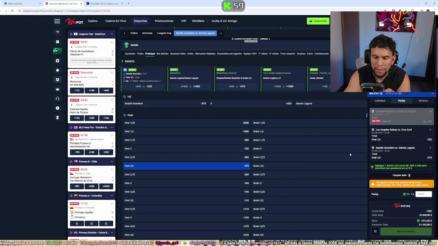Open the Casino menu

point(93,21)
